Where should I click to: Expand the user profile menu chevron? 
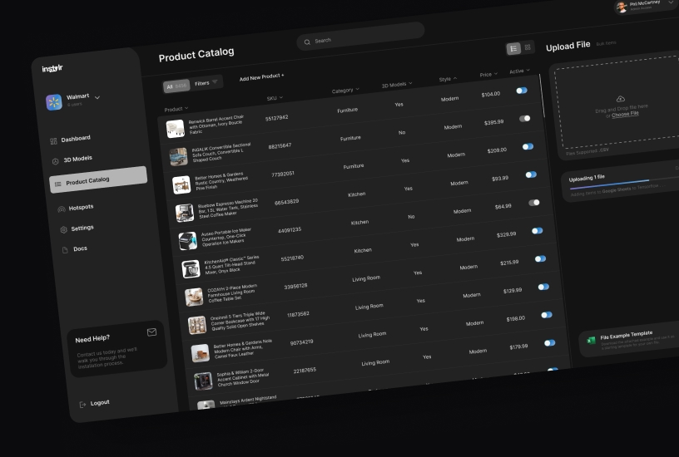(x=671, y=2)
